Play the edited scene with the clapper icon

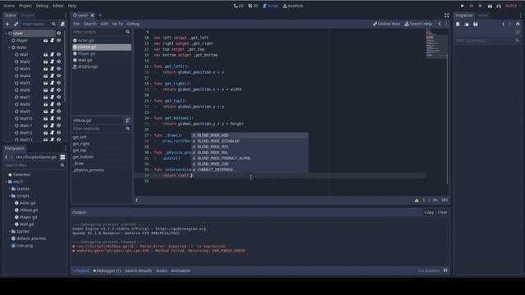(490, 6)
